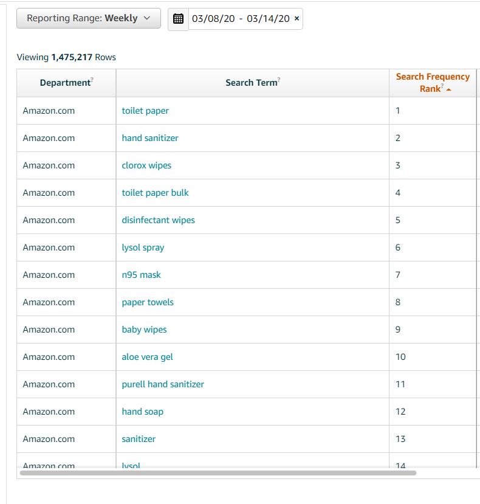Viewport: 480px width, 504px height.
Task: Click the calendar icon beside the date range
Action: pos(178,19)
